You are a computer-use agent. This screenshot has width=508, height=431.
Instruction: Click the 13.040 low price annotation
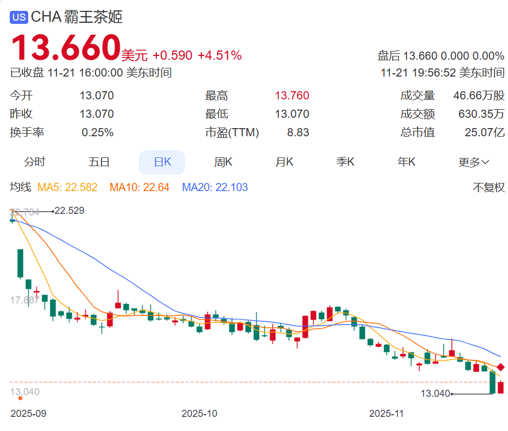pyautogui.click(x=435, y=394)
